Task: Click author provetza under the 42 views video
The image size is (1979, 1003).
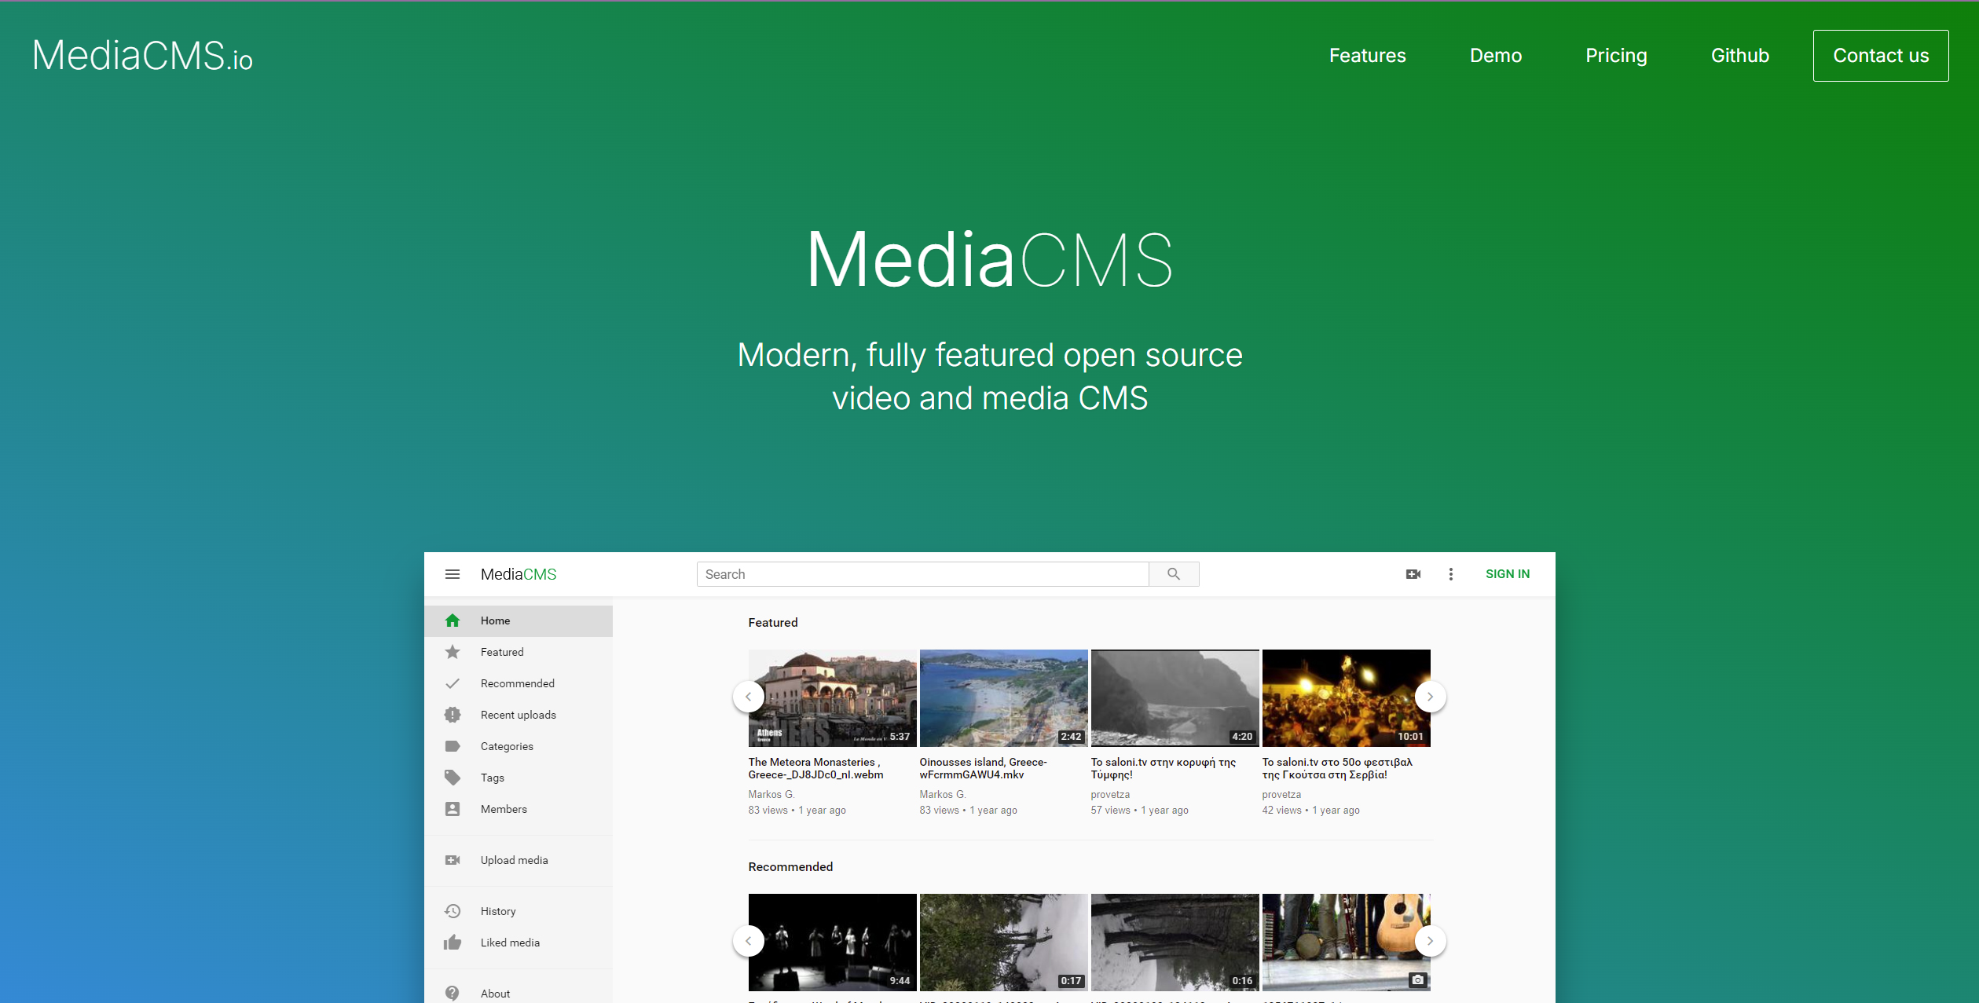Action: [1281, 795]
